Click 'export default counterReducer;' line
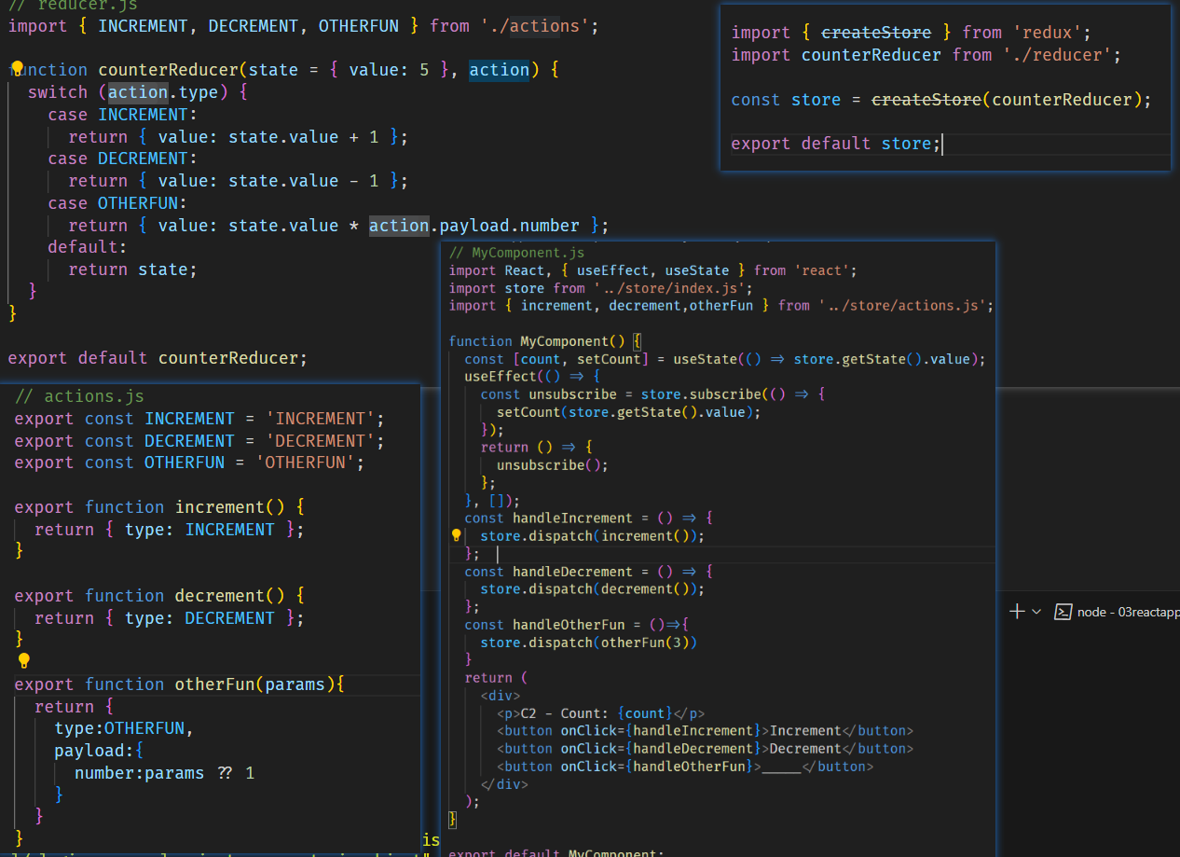Image resolution: width=1180 pixels, height=857 pixels. tap(158, 357)
